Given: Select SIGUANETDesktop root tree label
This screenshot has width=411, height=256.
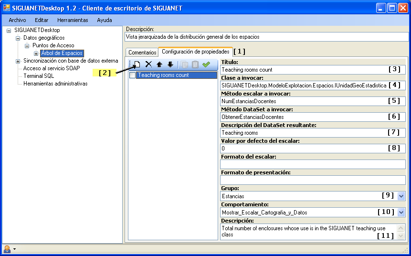Looking at the screenshot, I should pyautogui.click(x=37, y=30).
